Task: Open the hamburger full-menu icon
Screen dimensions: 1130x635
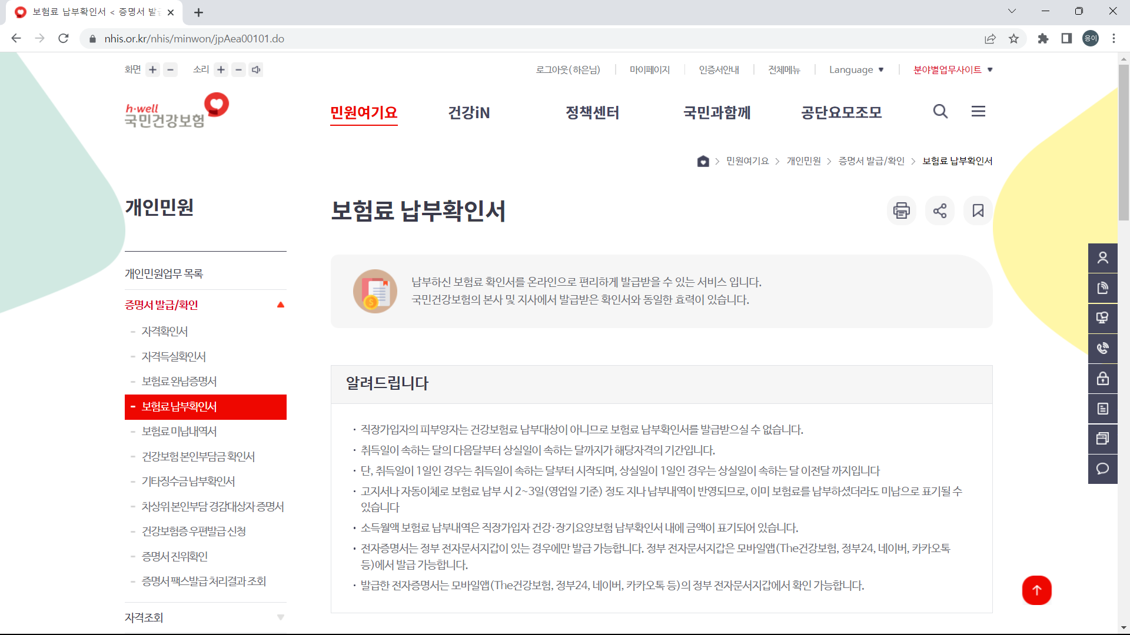Action: tap(978, 111)
